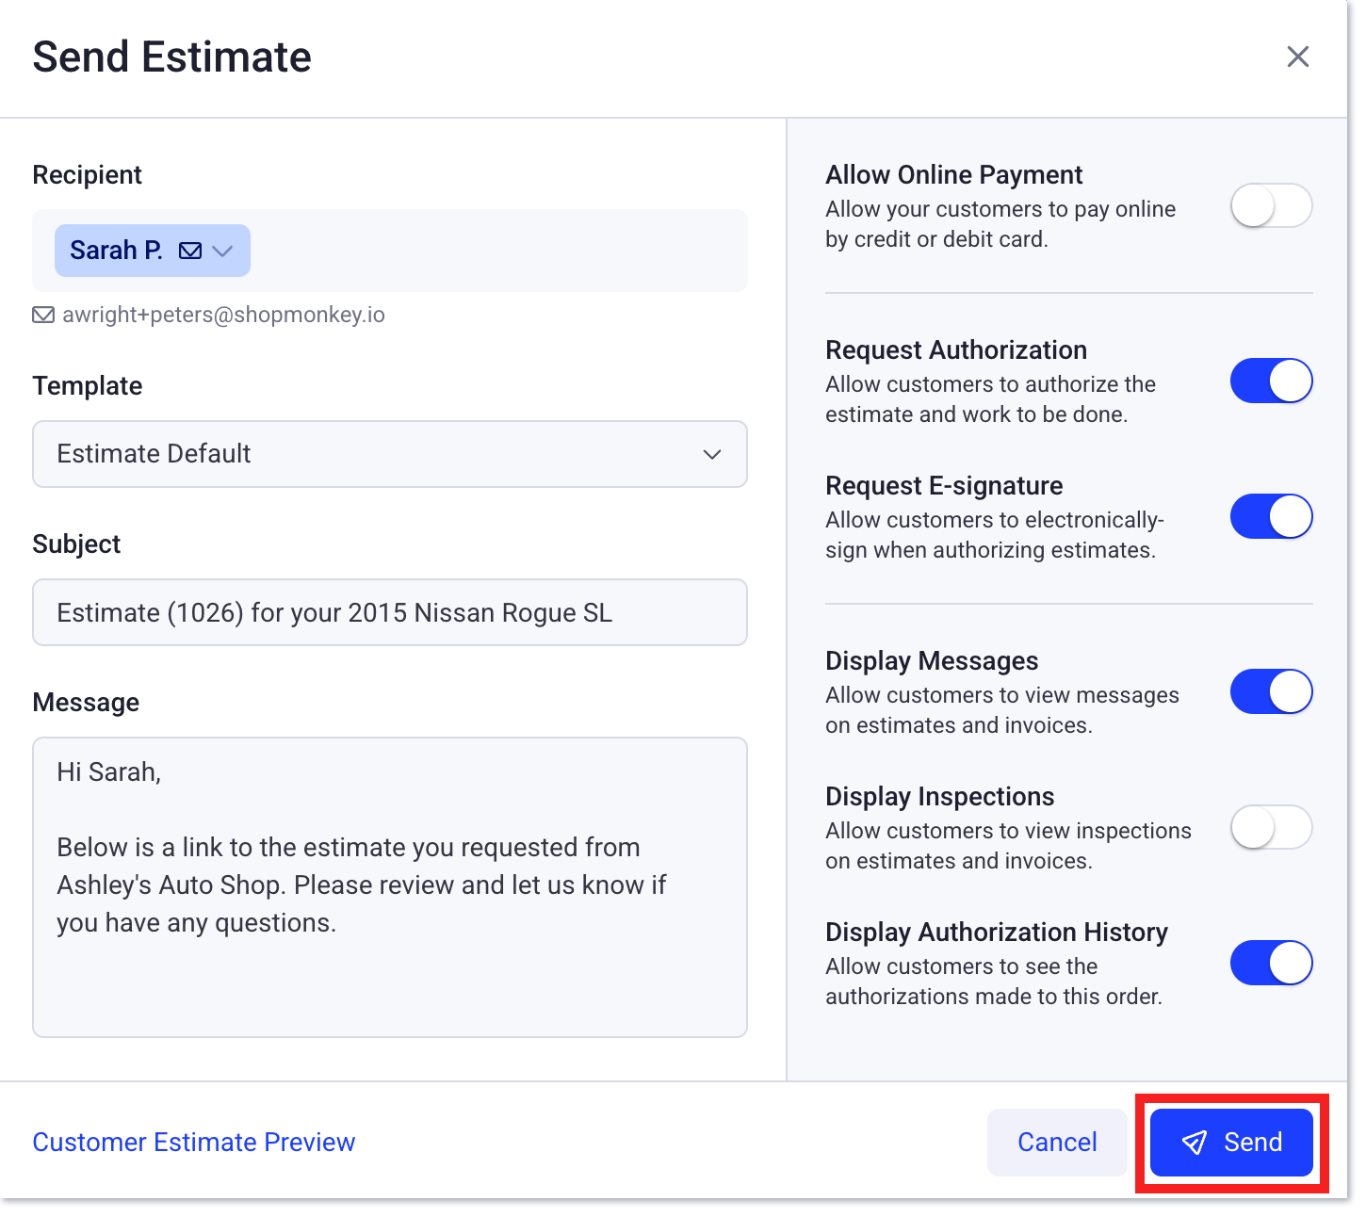Click the Cancel button

pos(1057,1143)
